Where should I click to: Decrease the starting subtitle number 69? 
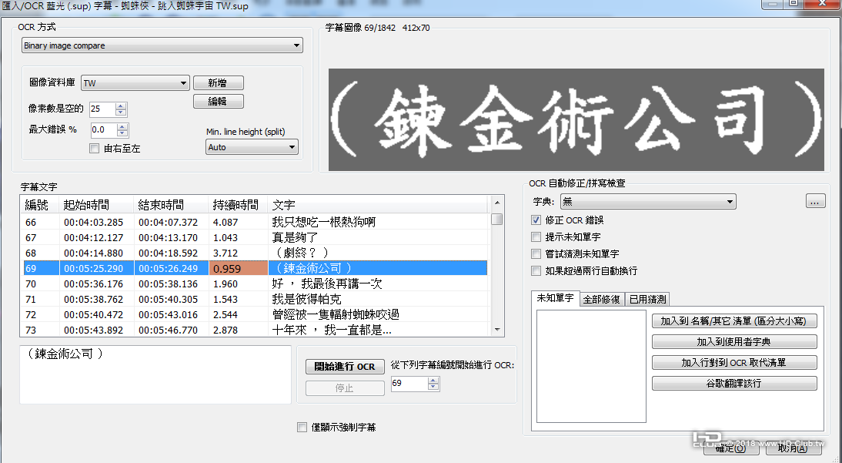433,387
